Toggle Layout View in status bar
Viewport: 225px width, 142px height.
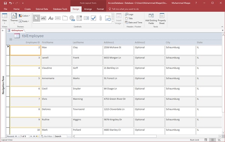[x=213, y=140]
